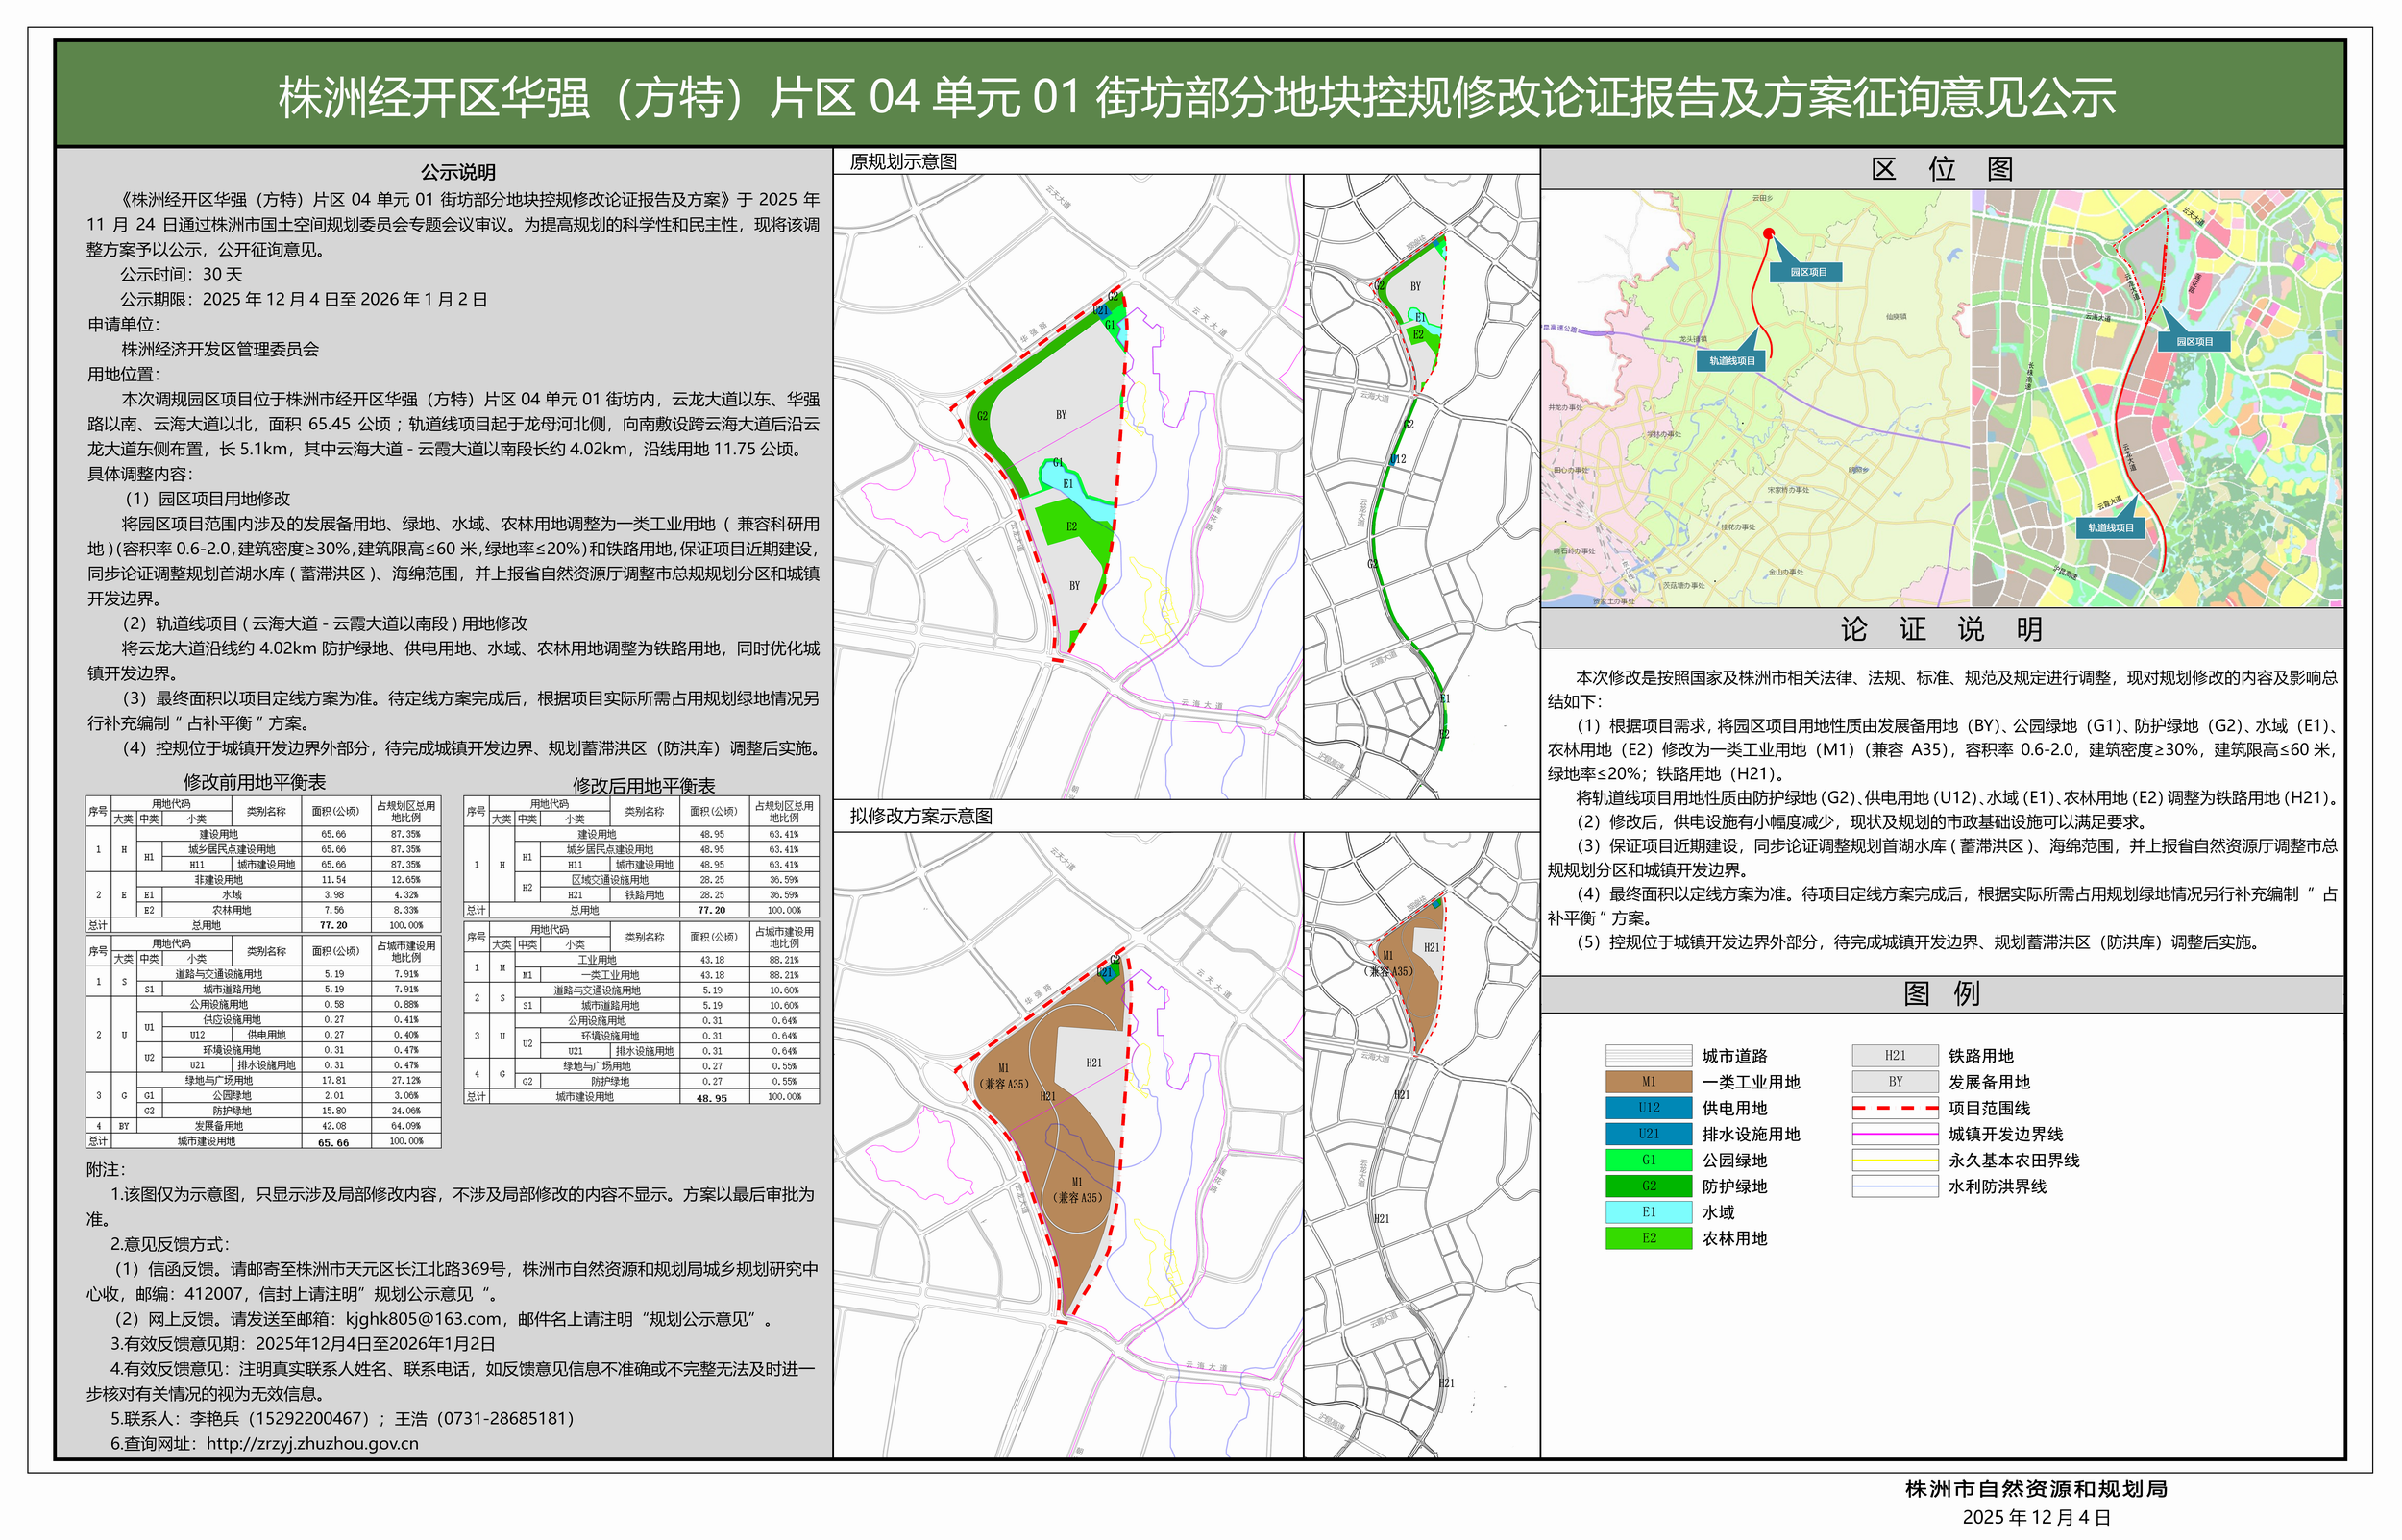2402x1540 pixels.
Task: Click the 论证说明 section header
Action: click(x=1941, y=629)
